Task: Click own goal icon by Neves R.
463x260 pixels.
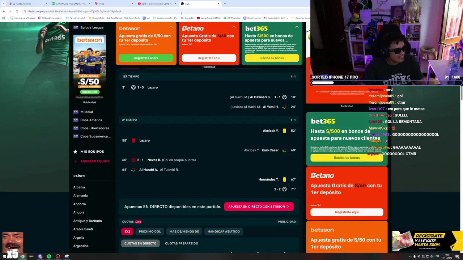Action: coord(133,160)
